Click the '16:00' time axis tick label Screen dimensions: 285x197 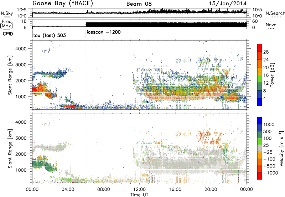coord(175,190)
